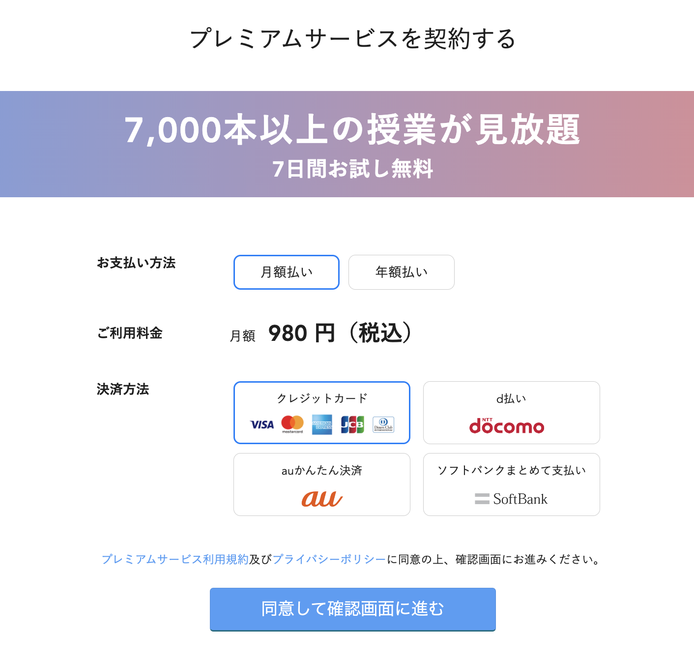Select 年額払い annual payment option
Screen dimensions: 694x666
click(402, 272)
